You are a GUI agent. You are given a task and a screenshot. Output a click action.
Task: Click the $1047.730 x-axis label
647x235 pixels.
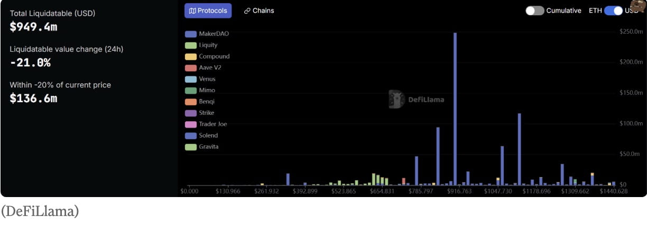coord(498,191)
